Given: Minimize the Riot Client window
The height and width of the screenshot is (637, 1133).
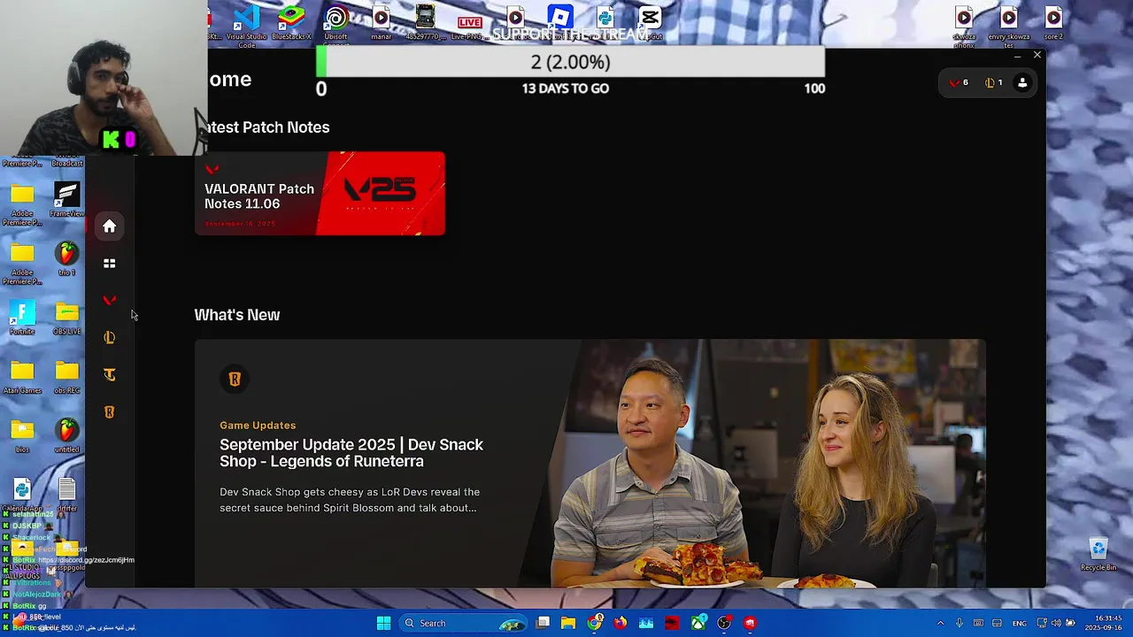Looking at the screenshot, I should pyautogui.click(x=1017, y=56).
